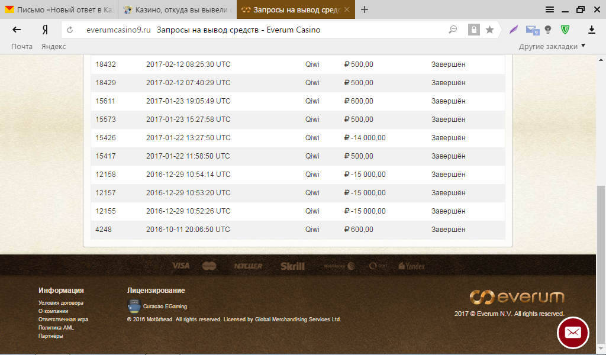The width and height of the screenshot is (606, 355).
Task: Reload the page using the refresh icon
Action: [x=70, y=30]
